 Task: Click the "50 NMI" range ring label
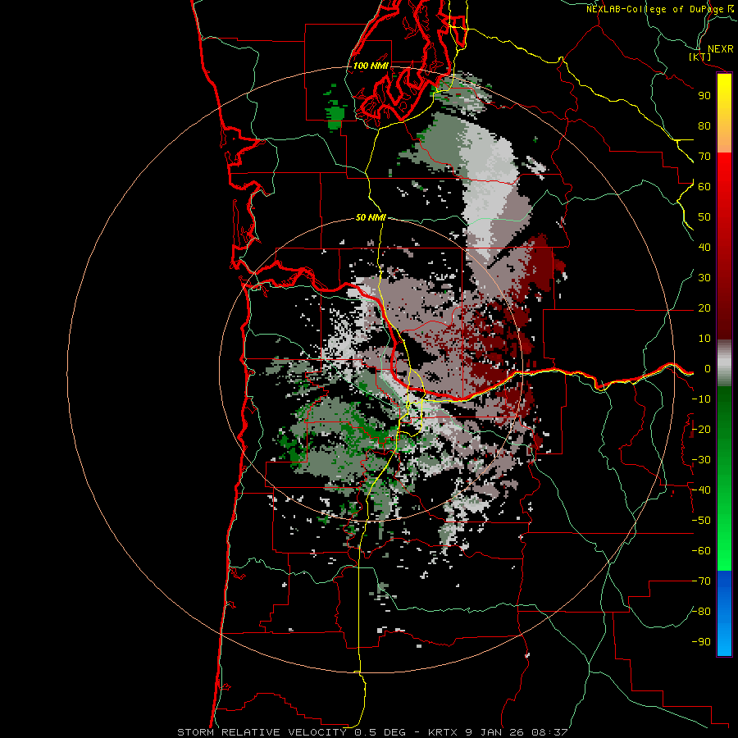(x=371, y=217)
